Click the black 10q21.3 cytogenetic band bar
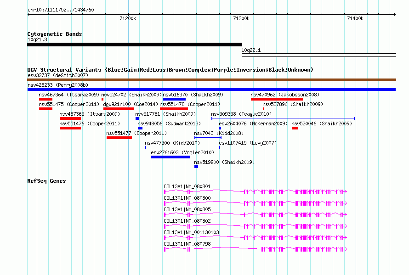The height and width of the screenshot is (275, 409). coord(135,45)
